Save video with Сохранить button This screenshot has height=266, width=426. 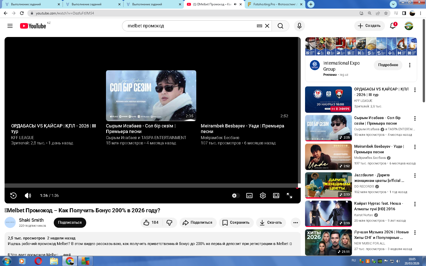pos(236,223)
